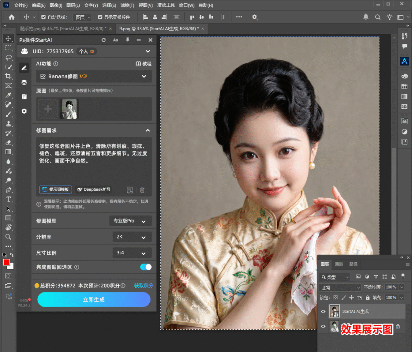Click the 获取积分 link
This screenshot has width=412, height=352.
pos(144,286)
